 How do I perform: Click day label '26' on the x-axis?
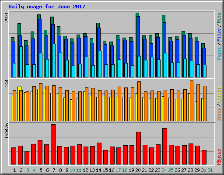click(x=177, y=170)
